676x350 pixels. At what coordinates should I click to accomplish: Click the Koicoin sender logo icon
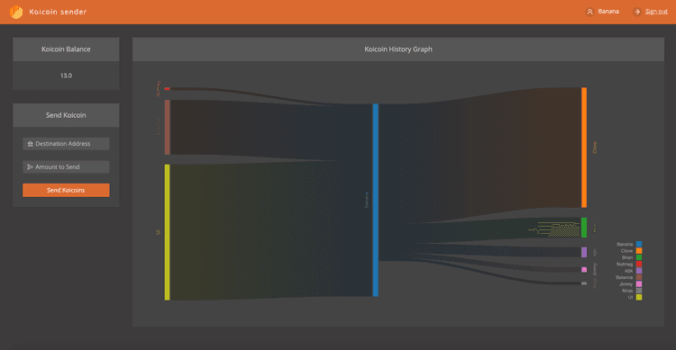coord(16,12)
